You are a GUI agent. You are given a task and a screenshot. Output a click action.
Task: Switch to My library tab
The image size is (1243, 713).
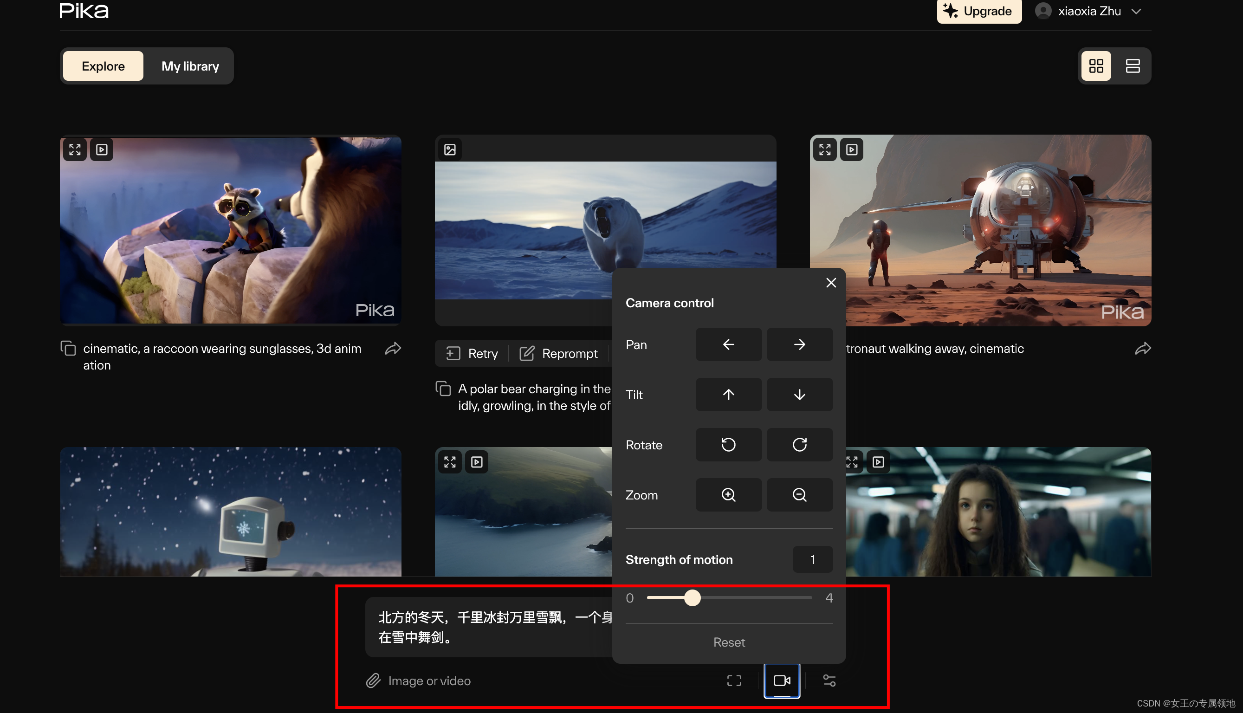click(189, 66)
